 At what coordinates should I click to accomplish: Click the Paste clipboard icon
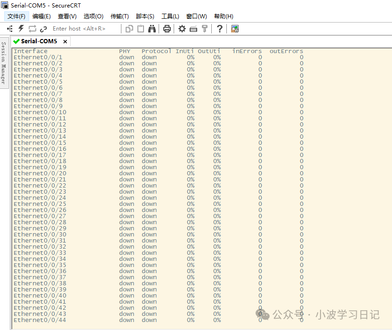(141, 29)
